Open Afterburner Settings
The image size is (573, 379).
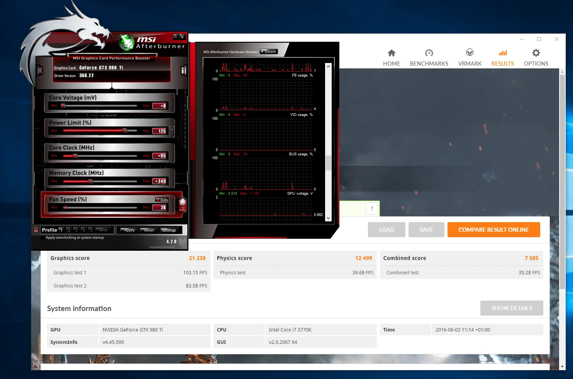coord(168,230)
